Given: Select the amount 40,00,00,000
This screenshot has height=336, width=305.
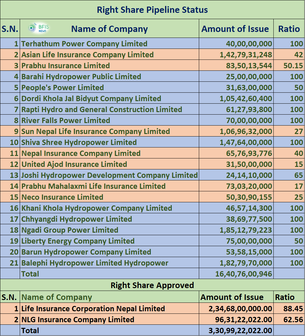Looking at the screenshot, I should point(249,44).
